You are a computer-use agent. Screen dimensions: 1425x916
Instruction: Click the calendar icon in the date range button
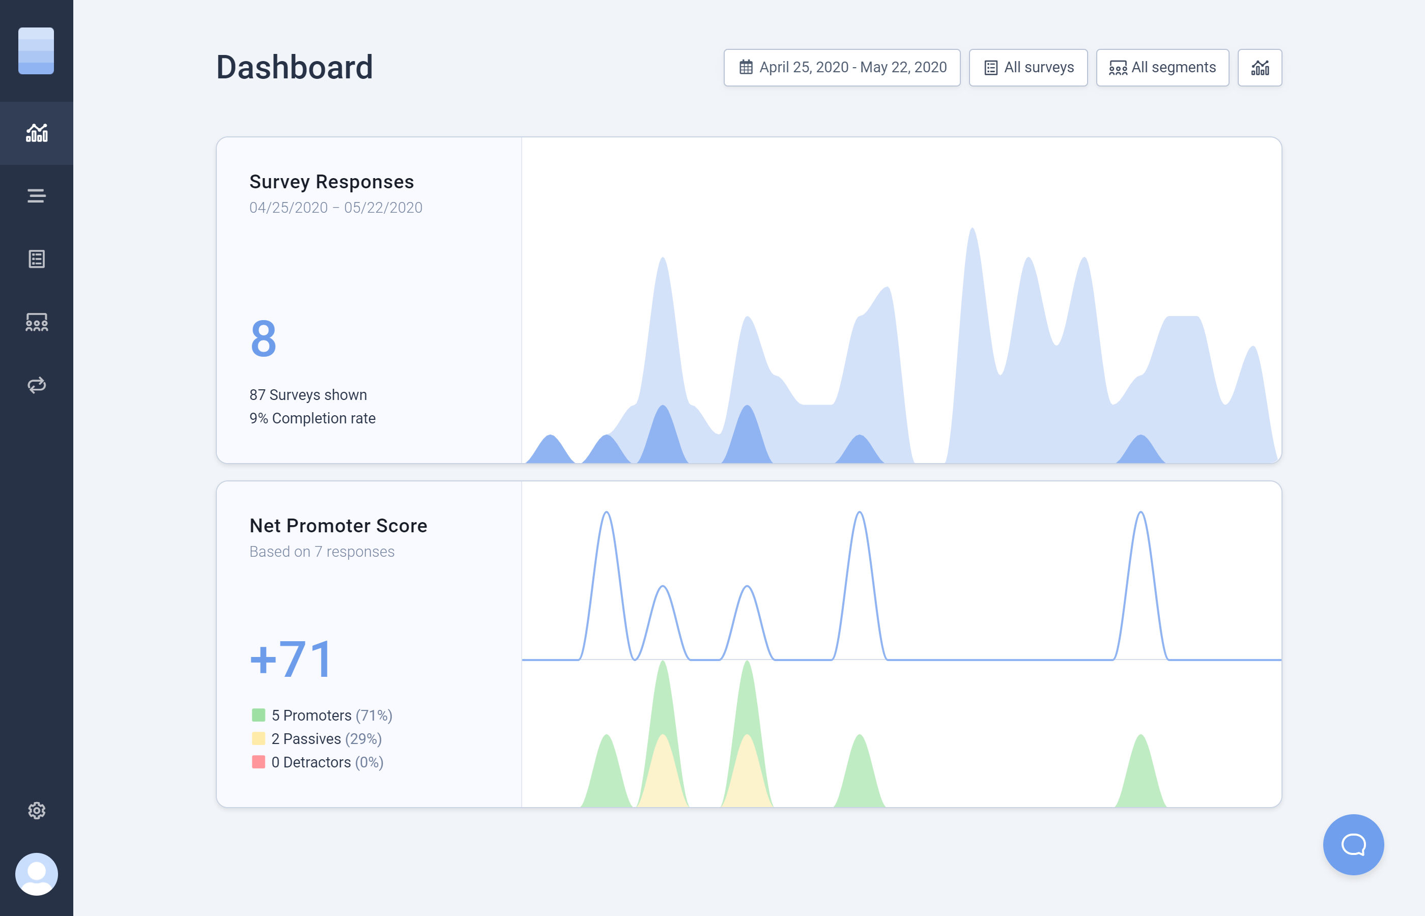pyautogui.click(x=746, y=67)
